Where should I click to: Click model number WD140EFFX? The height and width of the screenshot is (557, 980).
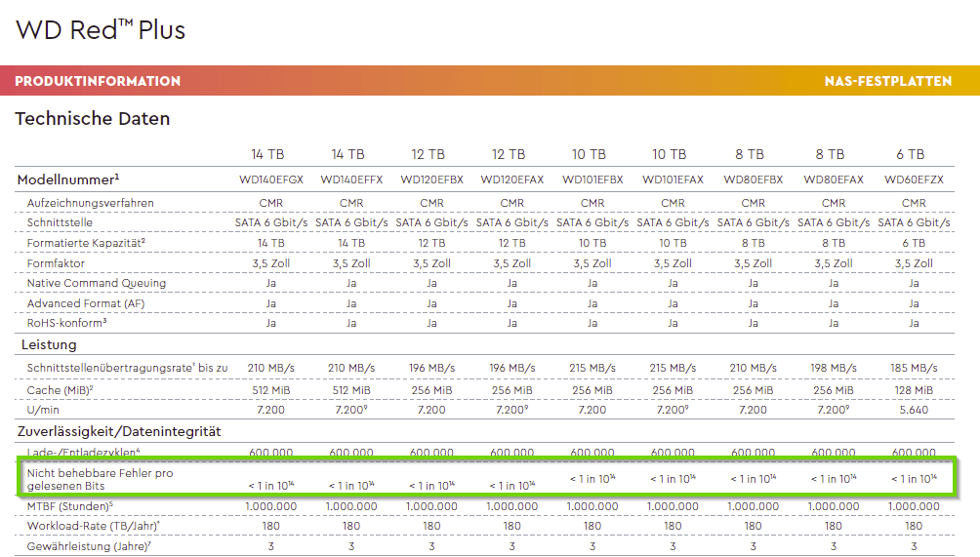coord(351,179)
